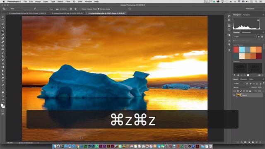The width and height of the screenshot is (265, 149).
Task: Open the collapsed Character panel icon
Action: pos(229,41)
